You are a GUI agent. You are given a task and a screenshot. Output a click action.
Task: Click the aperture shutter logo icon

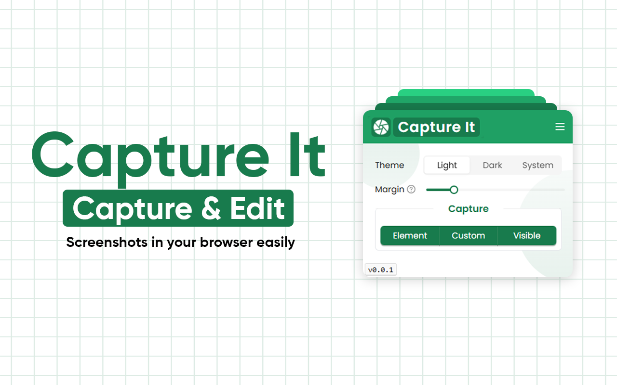381,127
